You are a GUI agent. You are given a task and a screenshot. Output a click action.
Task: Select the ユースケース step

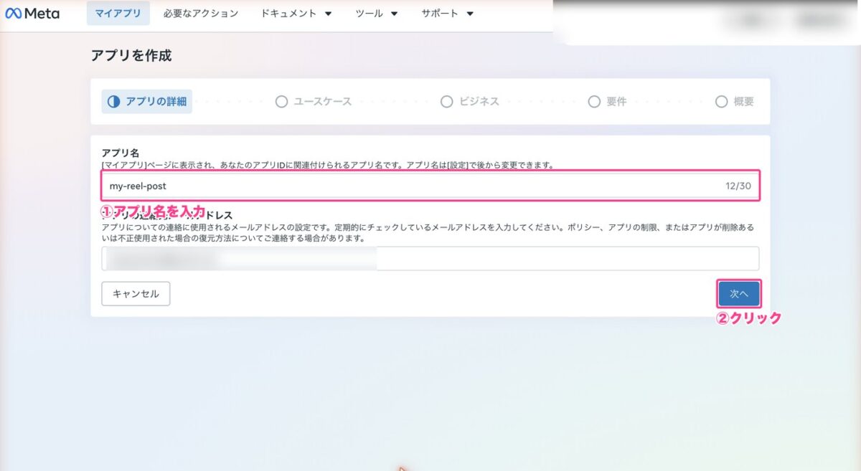click(x=314, y=102)
